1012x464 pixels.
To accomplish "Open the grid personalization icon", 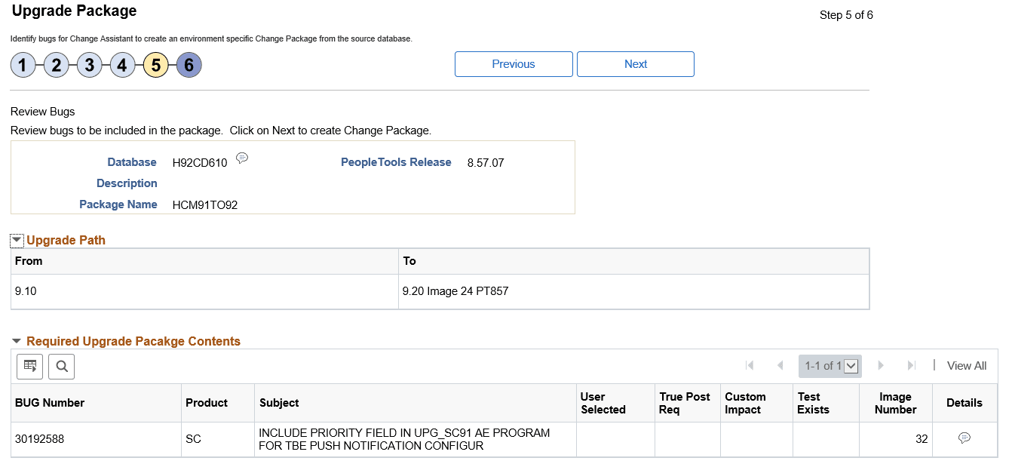I will [x=29, y=366].
